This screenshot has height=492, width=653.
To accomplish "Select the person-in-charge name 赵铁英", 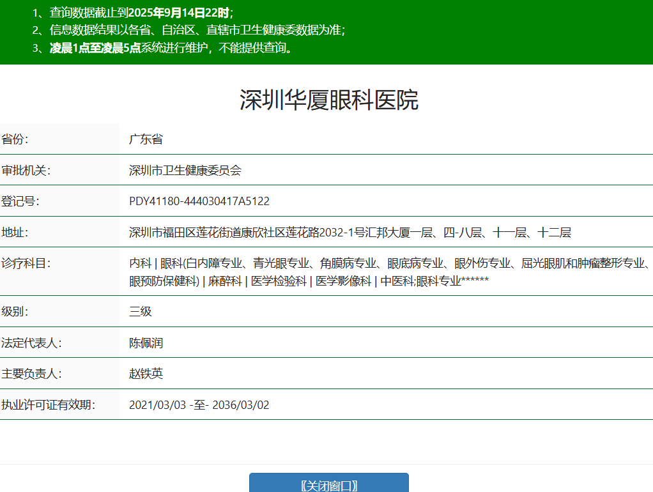I will 146,374.
